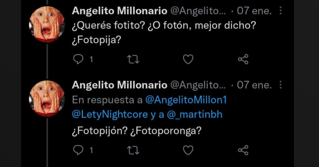Screen dimensions: 319x167
Task: Click the avatar on the "¿Querés fotito?" tweet
Action: click(x=47, y=24)
